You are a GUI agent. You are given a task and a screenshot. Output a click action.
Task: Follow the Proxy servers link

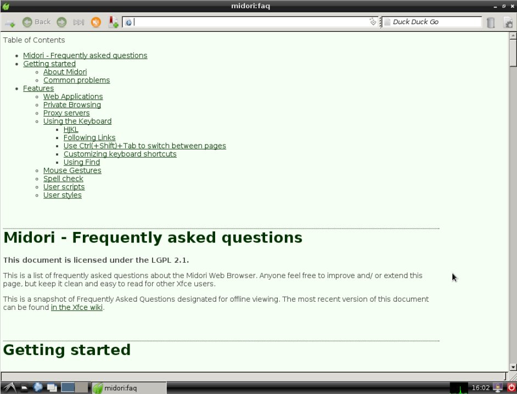(x=66, y=113)
